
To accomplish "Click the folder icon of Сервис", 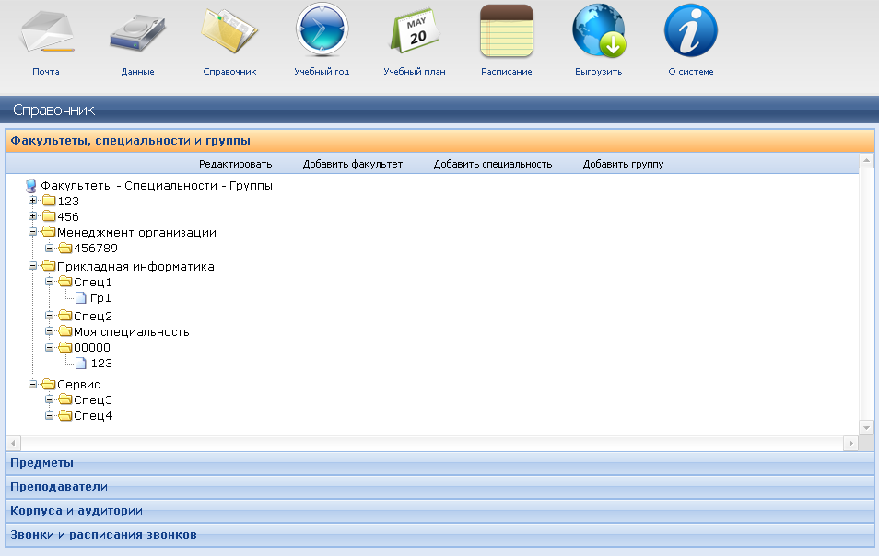I will pos(49,384).
